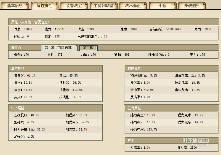This screenshot has height=155, width=221.
Task: Open the 小孩 tab
Action: click(162, 6)
